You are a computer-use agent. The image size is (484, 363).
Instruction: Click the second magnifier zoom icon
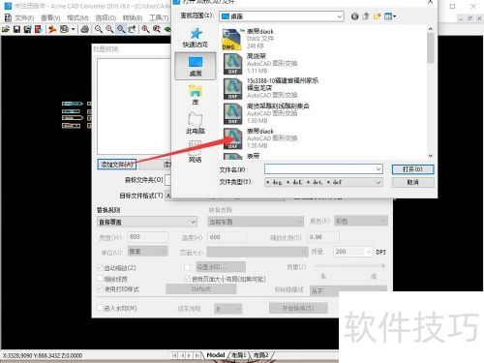coord(109,29)
